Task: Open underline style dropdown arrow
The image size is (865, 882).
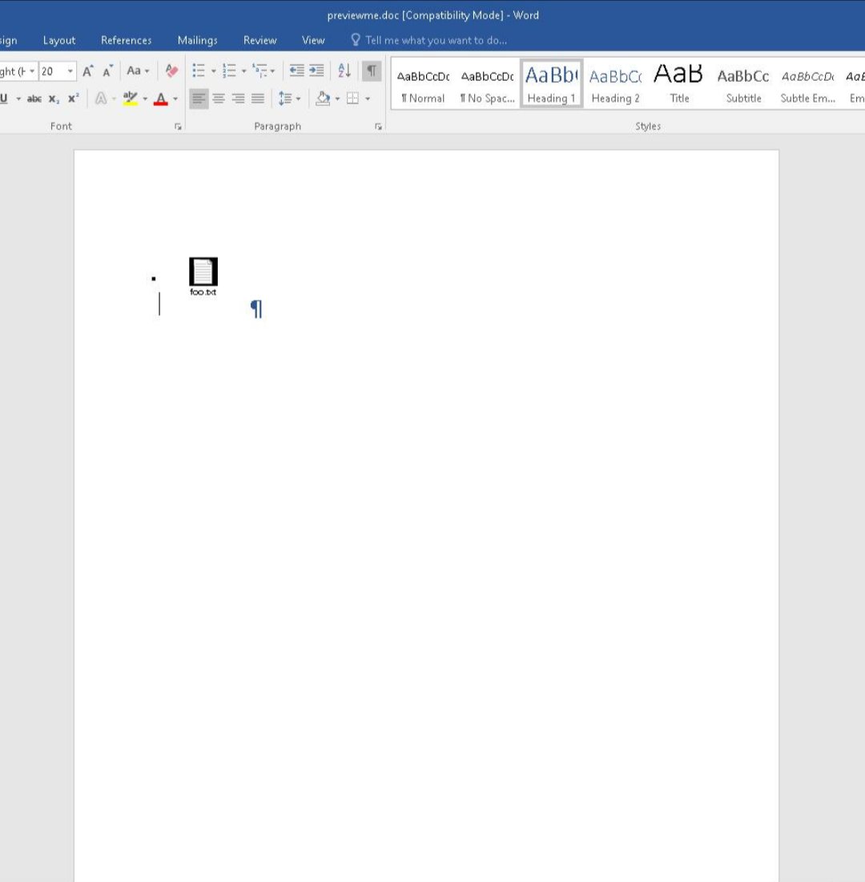Action: tap(18, 99)
